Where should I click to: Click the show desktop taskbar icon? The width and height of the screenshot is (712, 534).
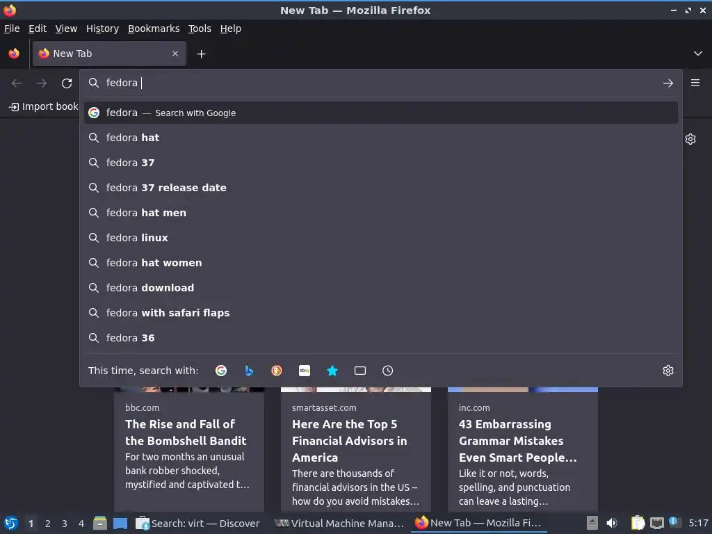coord(120,523)
